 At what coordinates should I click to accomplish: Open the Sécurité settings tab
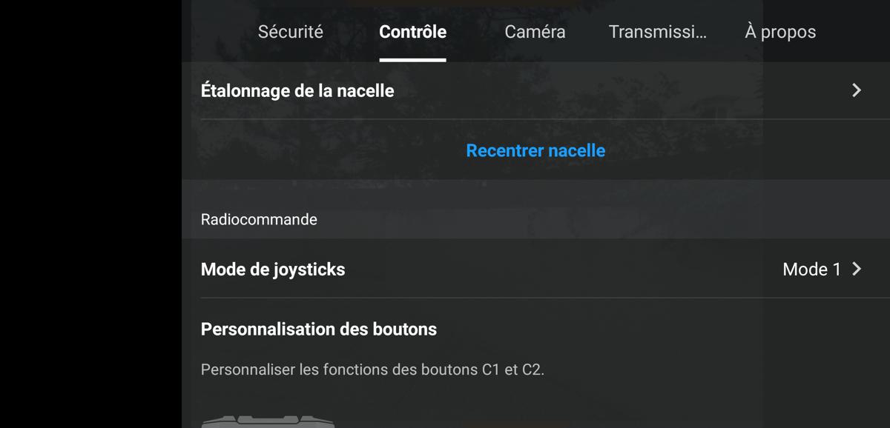click(x=290, y=32)
